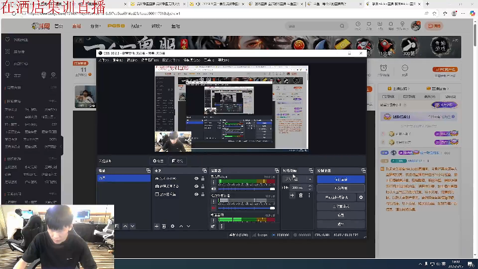Open the last item in OBS menu bar
Image resolution: width=478 pixels, height=269 pixels.
(223, 60)
